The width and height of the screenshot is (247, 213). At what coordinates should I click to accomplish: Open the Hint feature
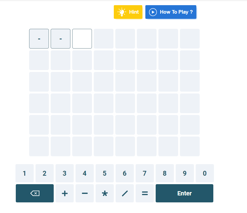[x=128, y=12]
